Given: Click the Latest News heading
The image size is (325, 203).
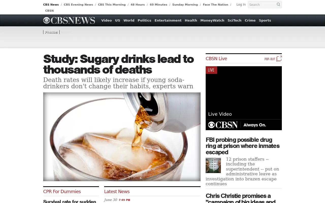Looking at the screenshot, I should 117,192.
